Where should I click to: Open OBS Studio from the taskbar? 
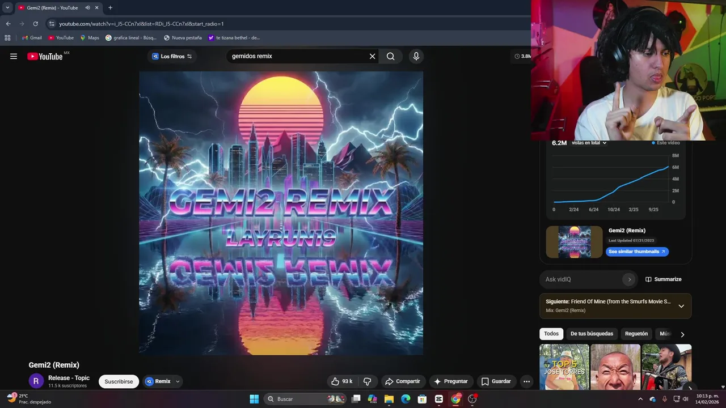472,399
